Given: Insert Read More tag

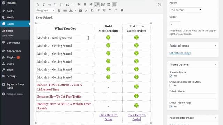Looking at the screenshot, I should tap(109, 5).
